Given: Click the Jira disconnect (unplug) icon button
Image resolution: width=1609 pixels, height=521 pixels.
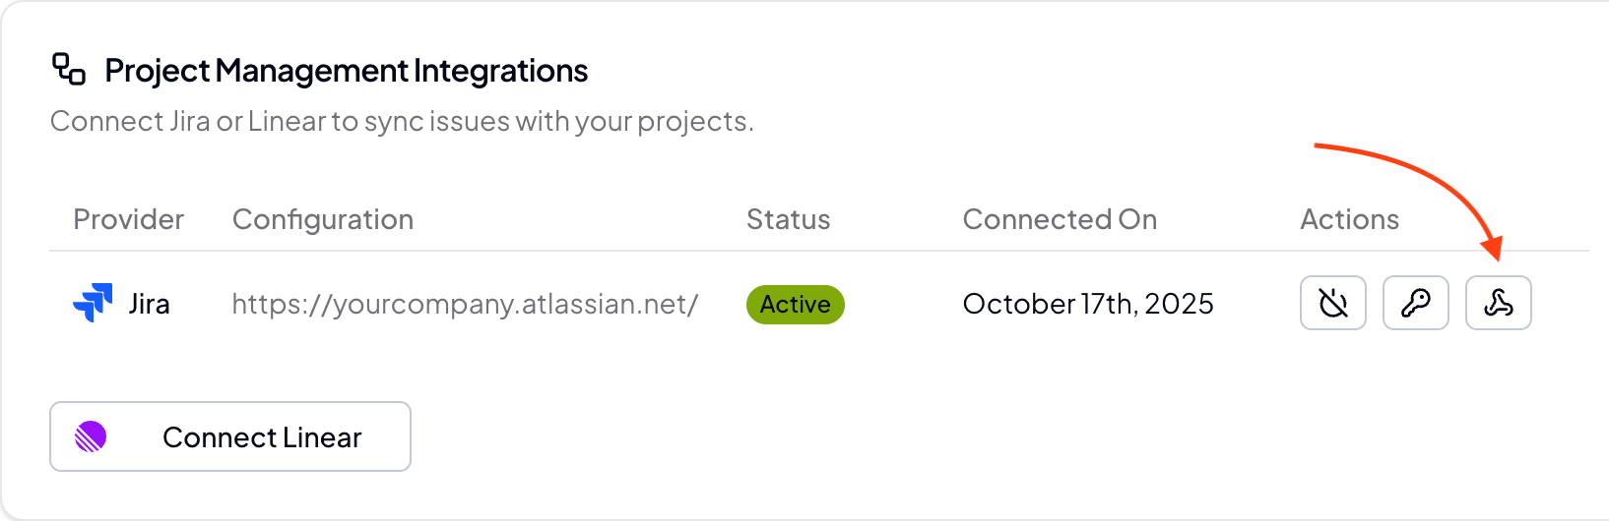Looking at the screenshot, I should click(x=1332, y=303).
